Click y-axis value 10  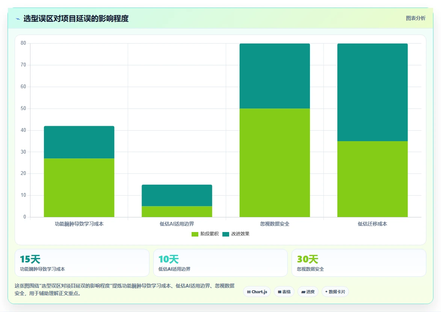point(23,195)
